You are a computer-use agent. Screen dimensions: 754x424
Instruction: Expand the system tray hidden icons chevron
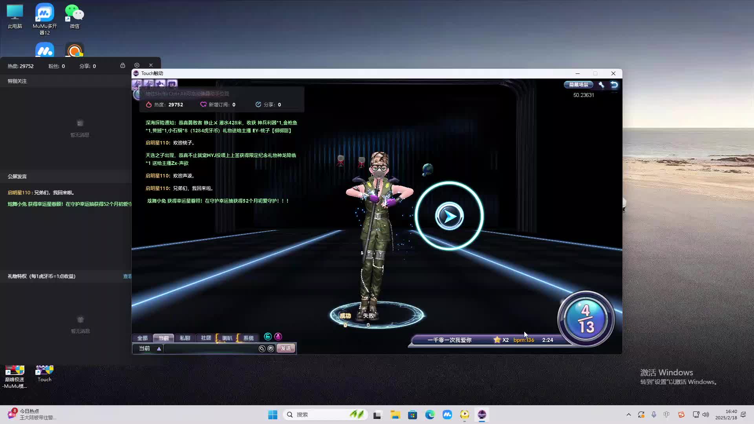(x=628, y=415)
